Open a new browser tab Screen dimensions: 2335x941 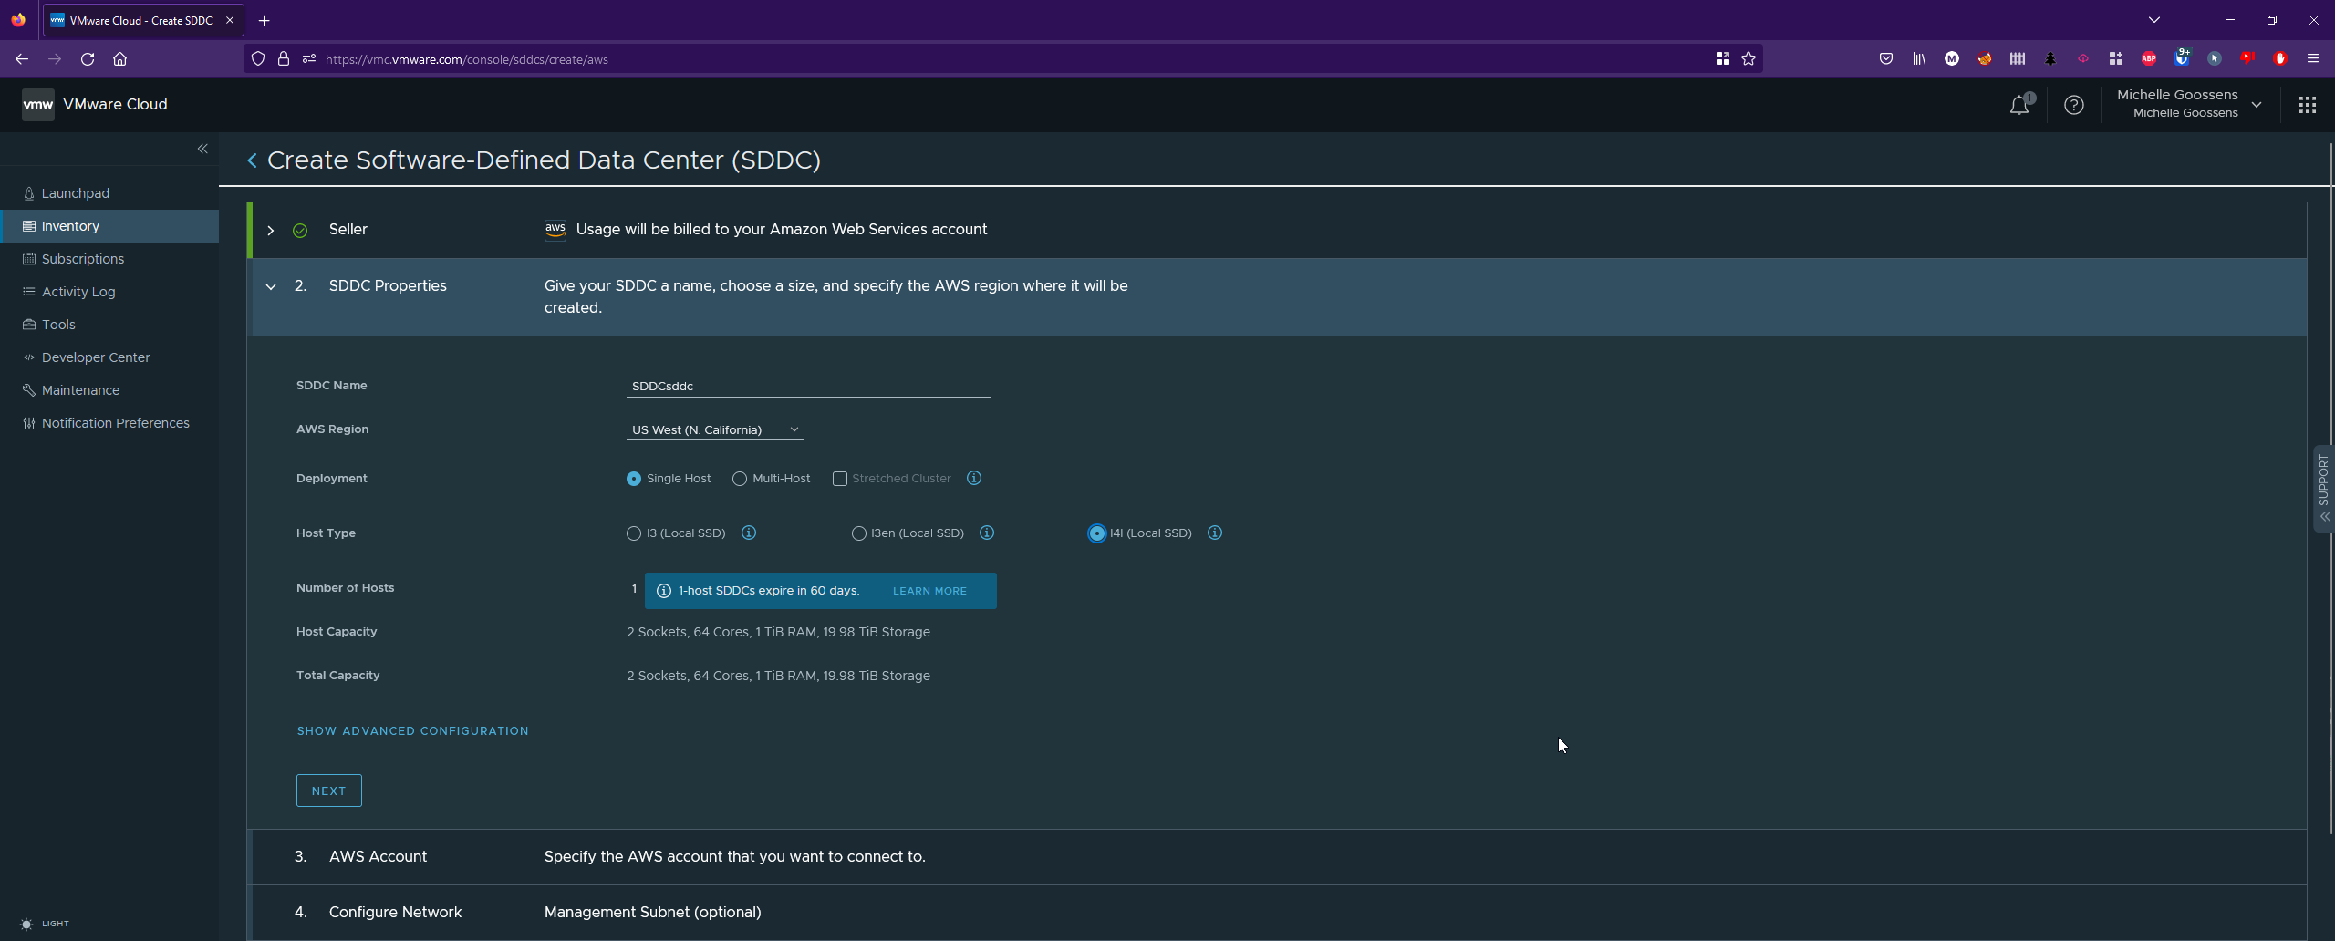265,20
